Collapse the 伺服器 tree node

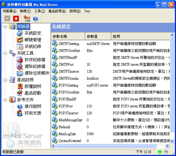pos(5,27)
